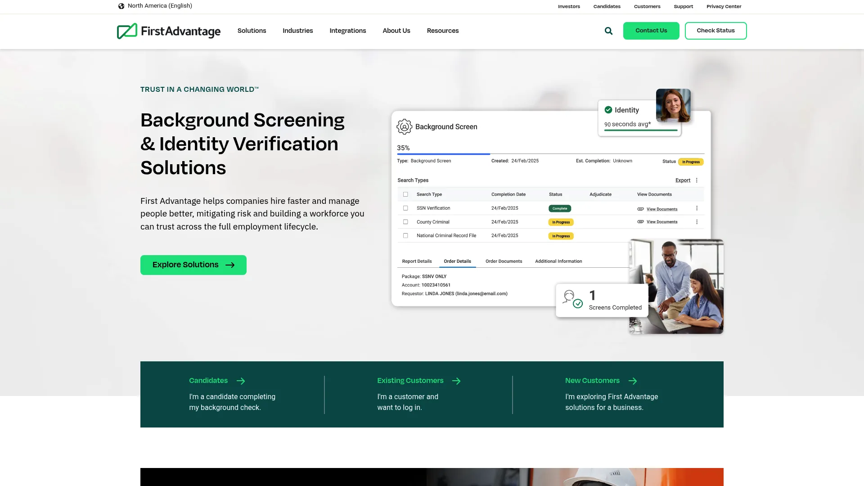Click the Existing Customers heading link

tap(410, 381)
